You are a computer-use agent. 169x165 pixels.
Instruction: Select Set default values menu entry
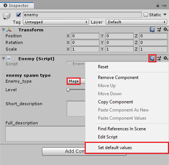click(127, 148)
